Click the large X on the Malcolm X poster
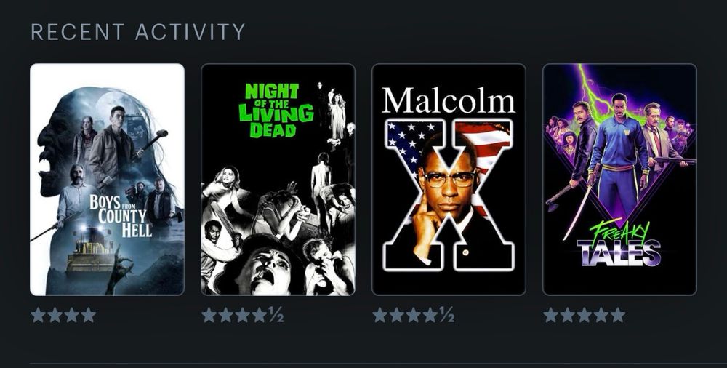727x368 pixels. coord(449,195)
